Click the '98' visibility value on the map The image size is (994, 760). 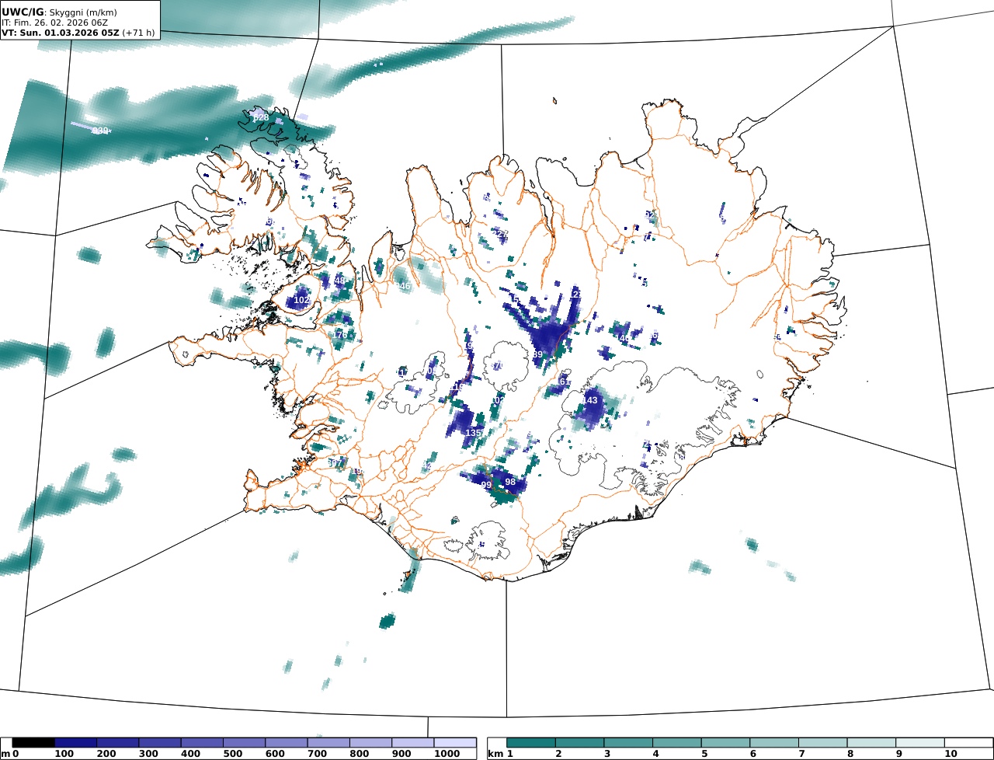click(x=510, y=482)
